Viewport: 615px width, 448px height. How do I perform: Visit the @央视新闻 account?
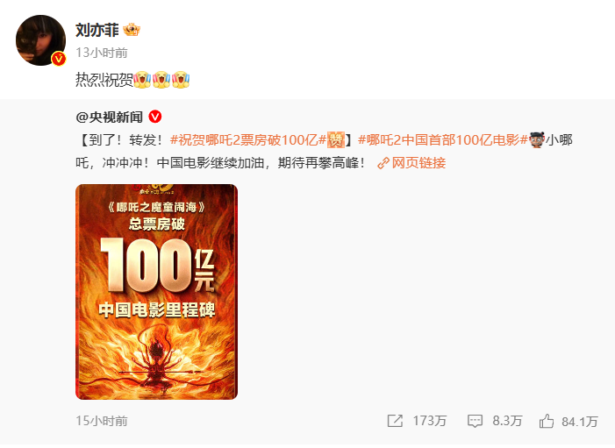click(109, 117)
